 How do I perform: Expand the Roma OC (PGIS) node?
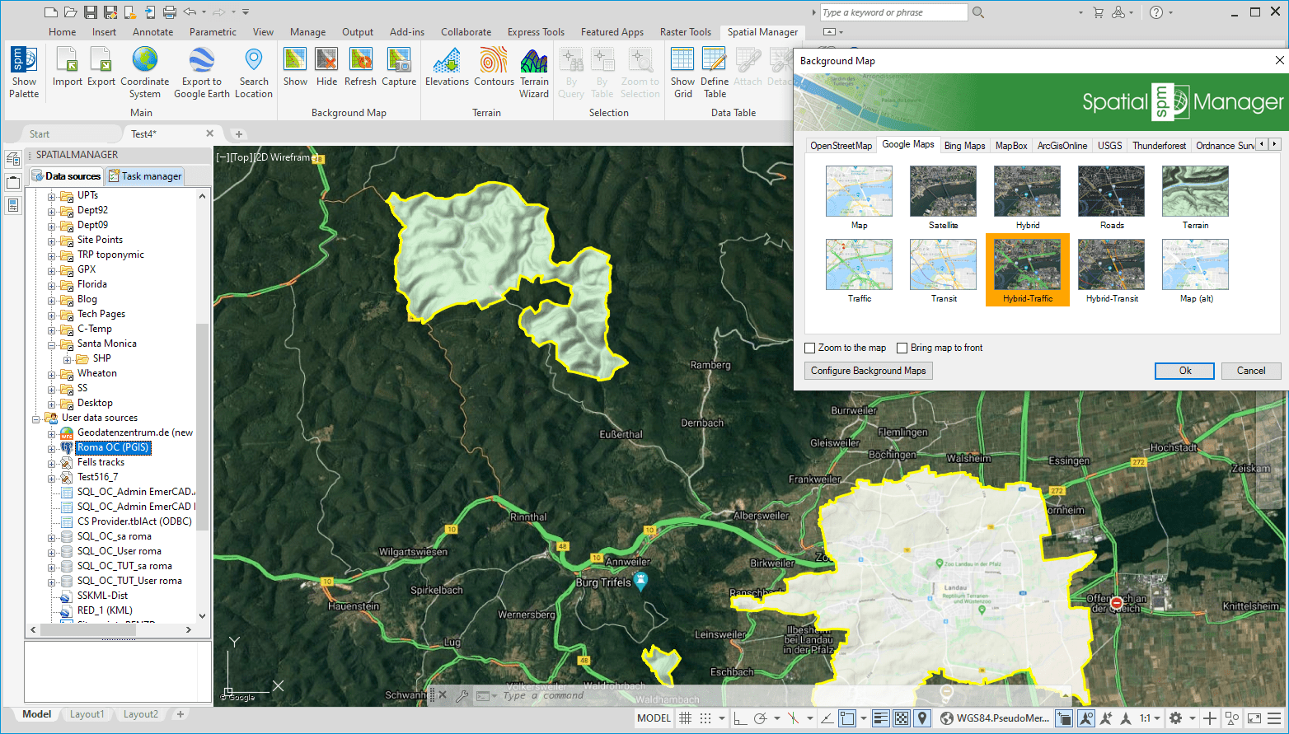(x=52, y=448)
